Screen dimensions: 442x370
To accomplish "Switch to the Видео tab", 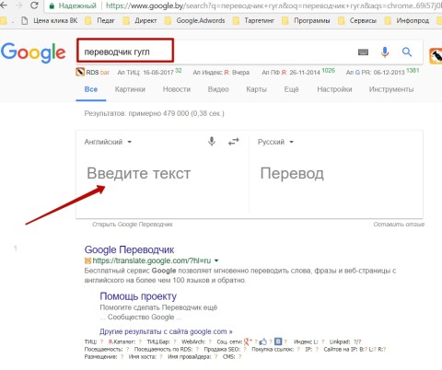I will [218, 89].
